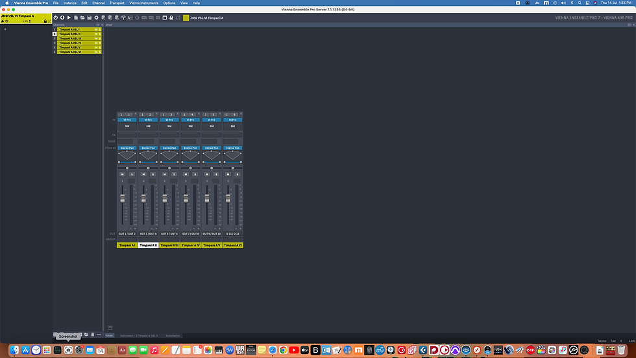636x358 pixels.
Task: Open the Channel menu
Action: 98,3
